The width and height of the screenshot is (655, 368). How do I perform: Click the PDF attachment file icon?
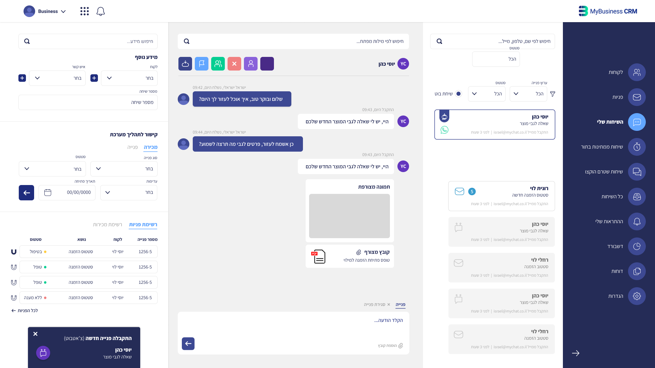click(319, 257)
